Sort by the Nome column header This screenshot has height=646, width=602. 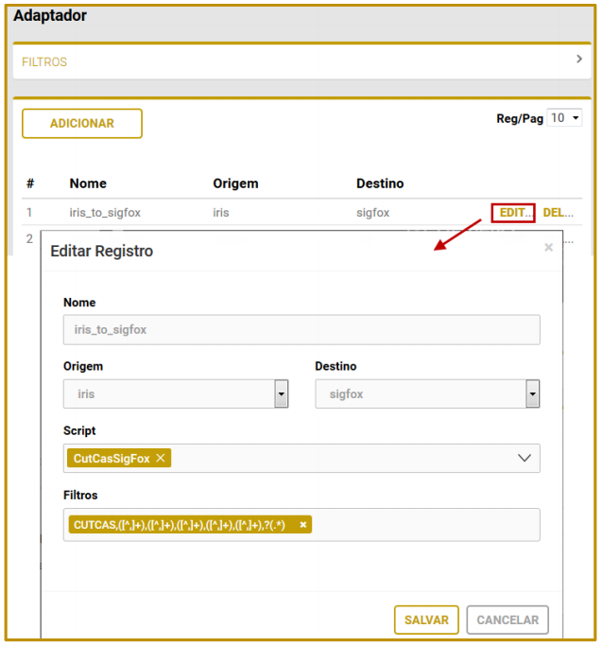tap(88, 183)
